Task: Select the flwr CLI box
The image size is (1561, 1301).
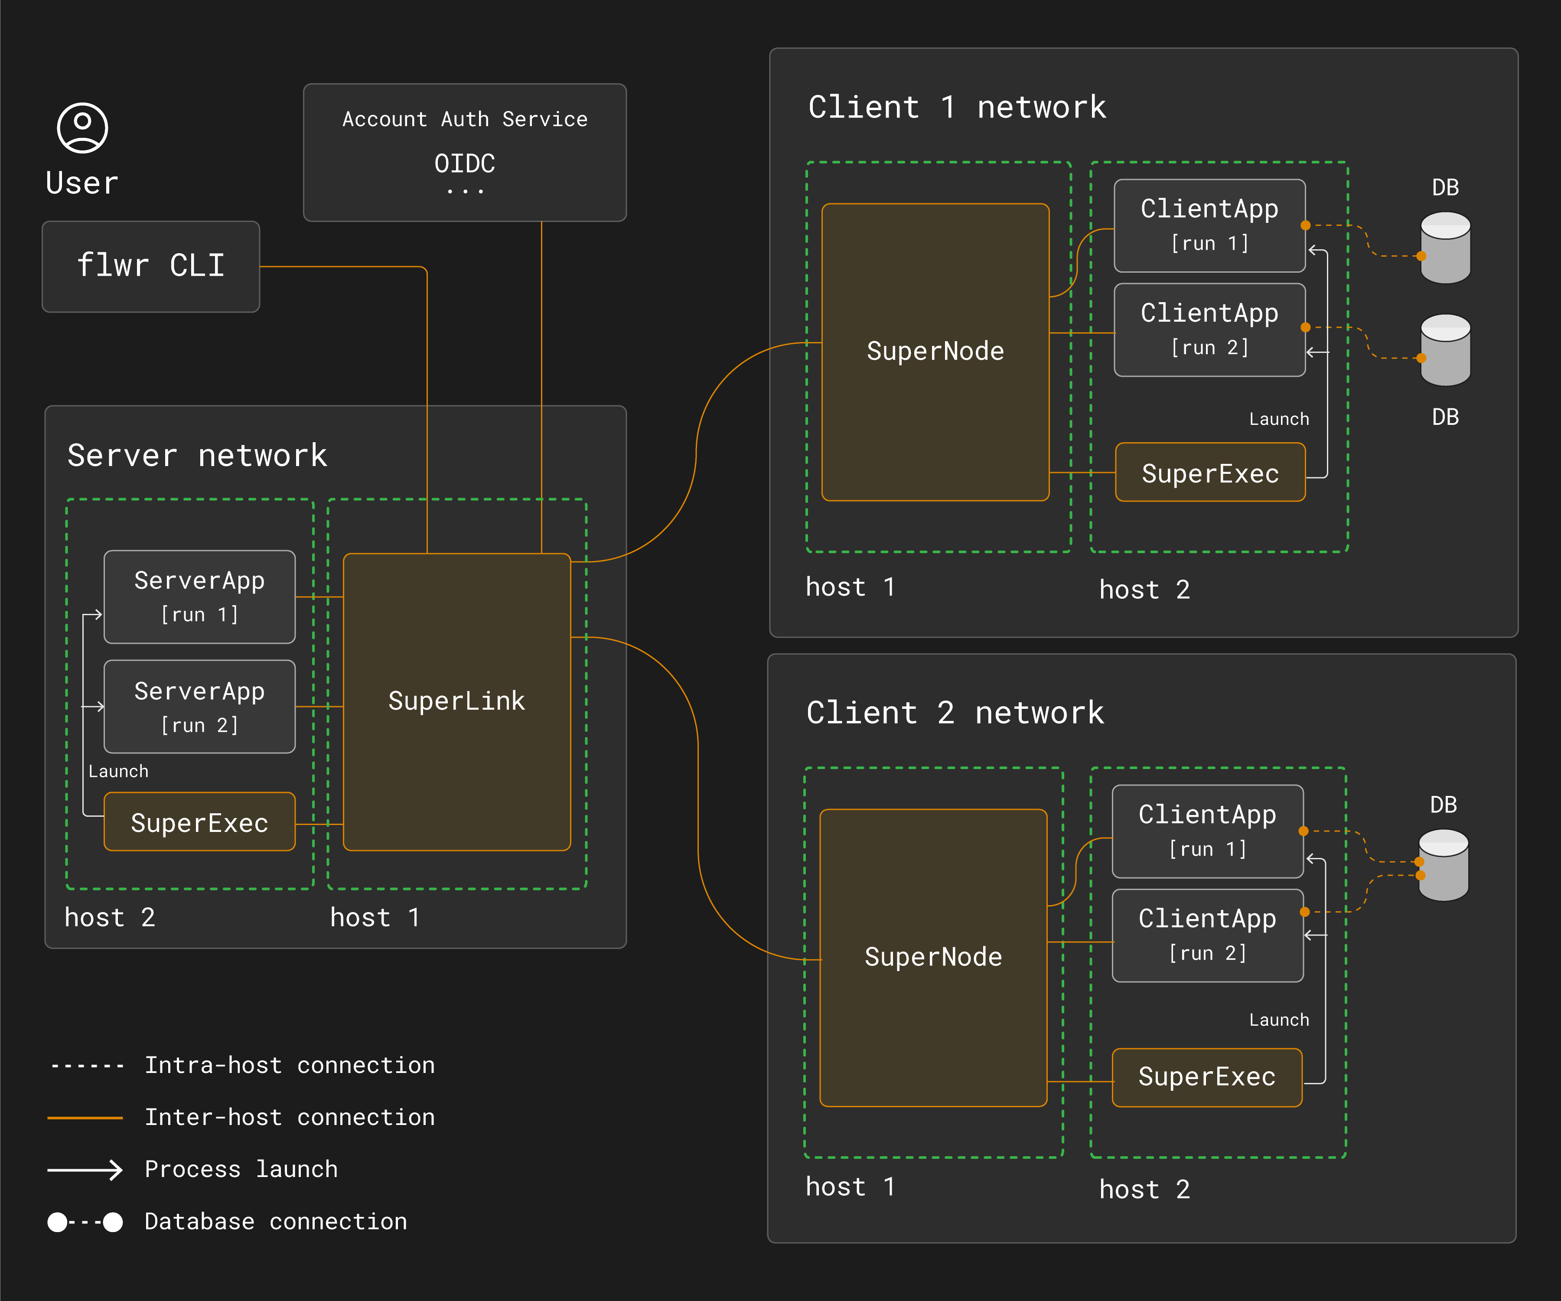Action: 151,266
